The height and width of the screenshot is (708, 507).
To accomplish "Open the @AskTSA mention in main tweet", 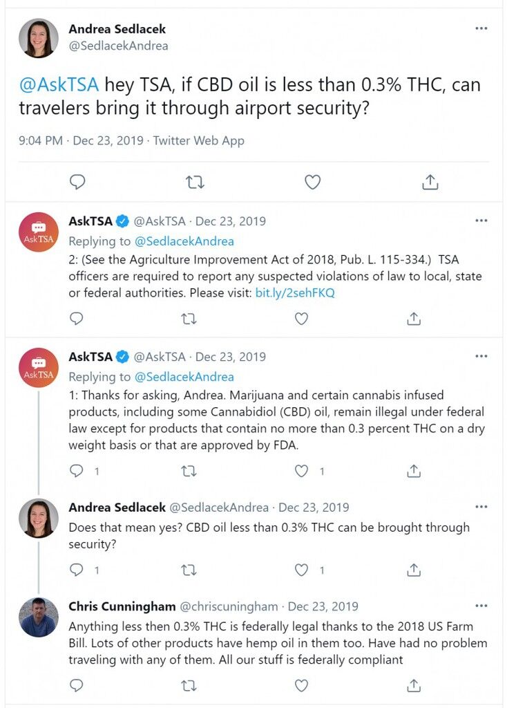I will coord(59,84).
